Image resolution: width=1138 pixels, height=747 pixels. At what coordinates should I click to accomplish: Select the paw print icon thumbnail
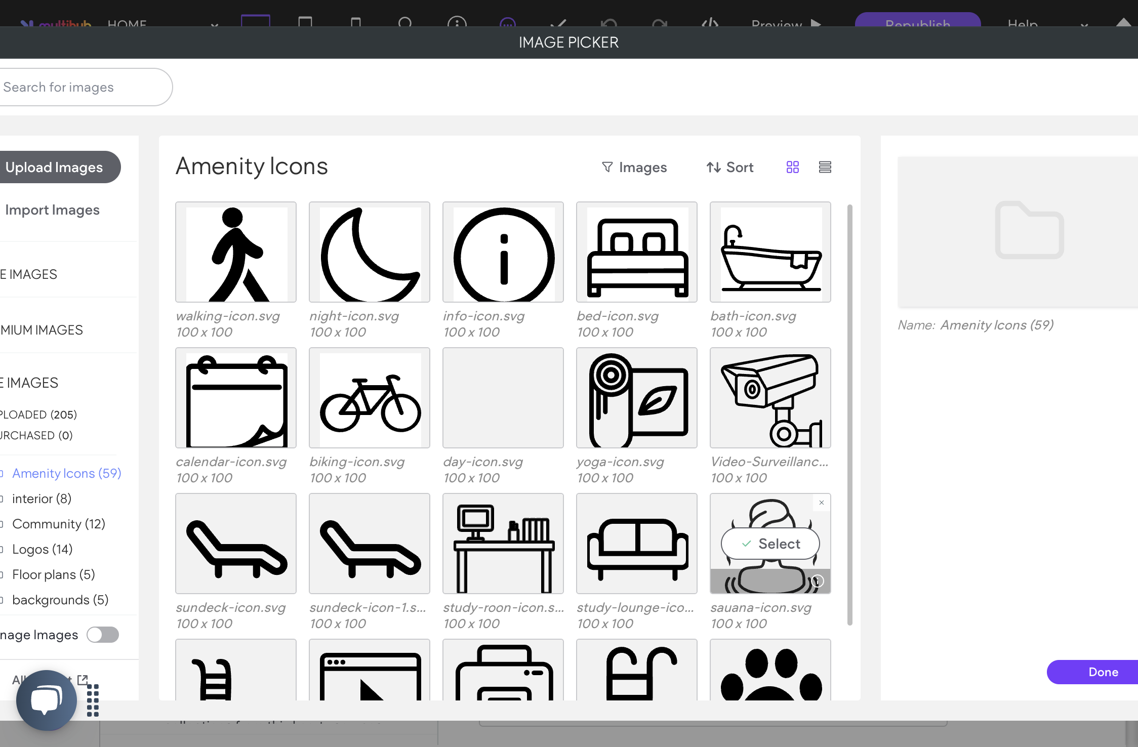pyautogui.click(x=770, y=670)
